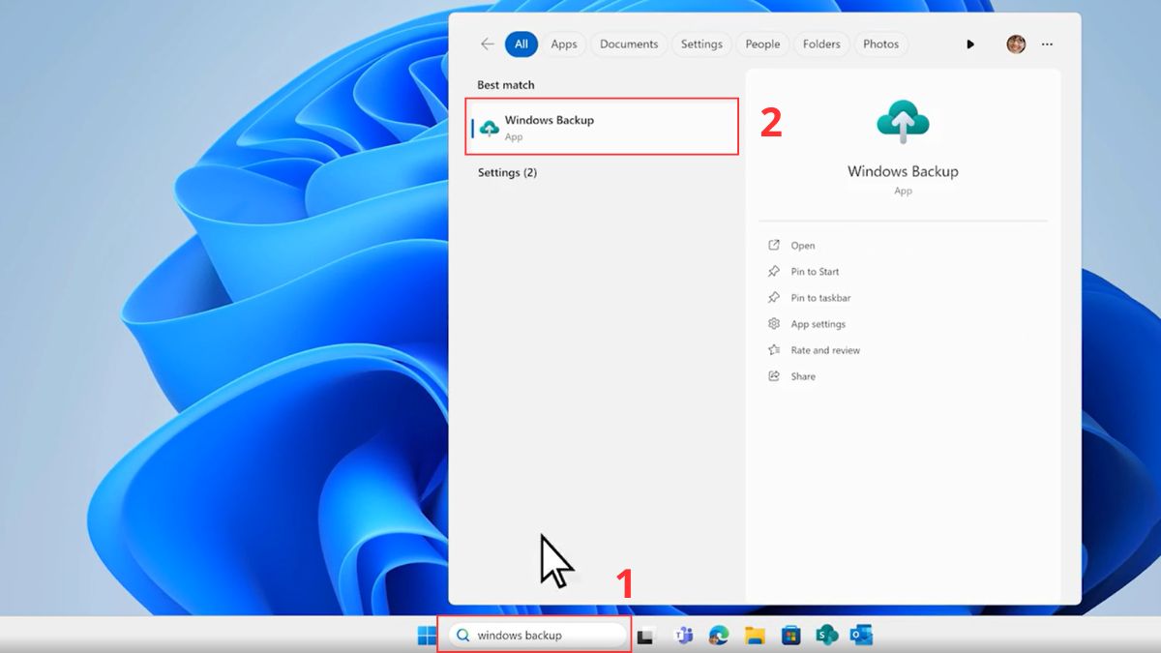The height and width of the screenshot is (653, 1161).
Task: Click the taskbar search box
Action: pyautogui.click(x=537, y=636)
